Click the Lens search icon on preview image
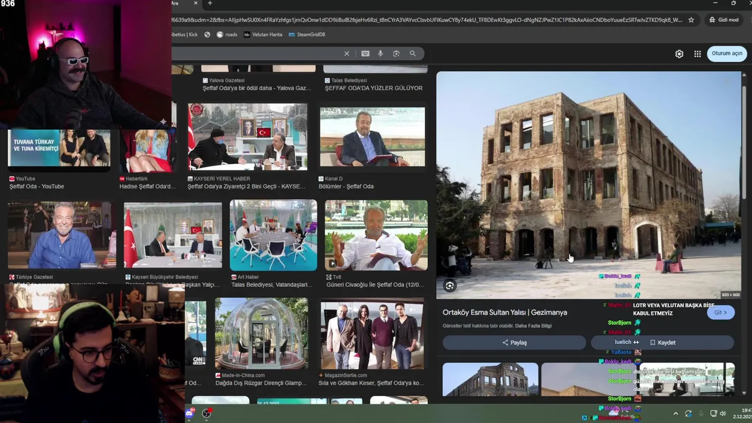The height and width of the screenshot is (423, 752). [449, 286]
